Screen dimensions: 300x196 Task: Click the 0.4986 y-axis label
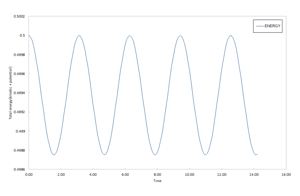[19, 169]
